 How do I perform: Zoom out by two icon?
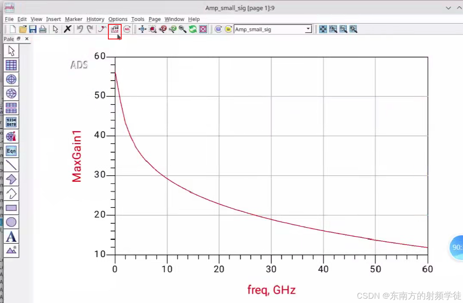(x=173, y=29)
